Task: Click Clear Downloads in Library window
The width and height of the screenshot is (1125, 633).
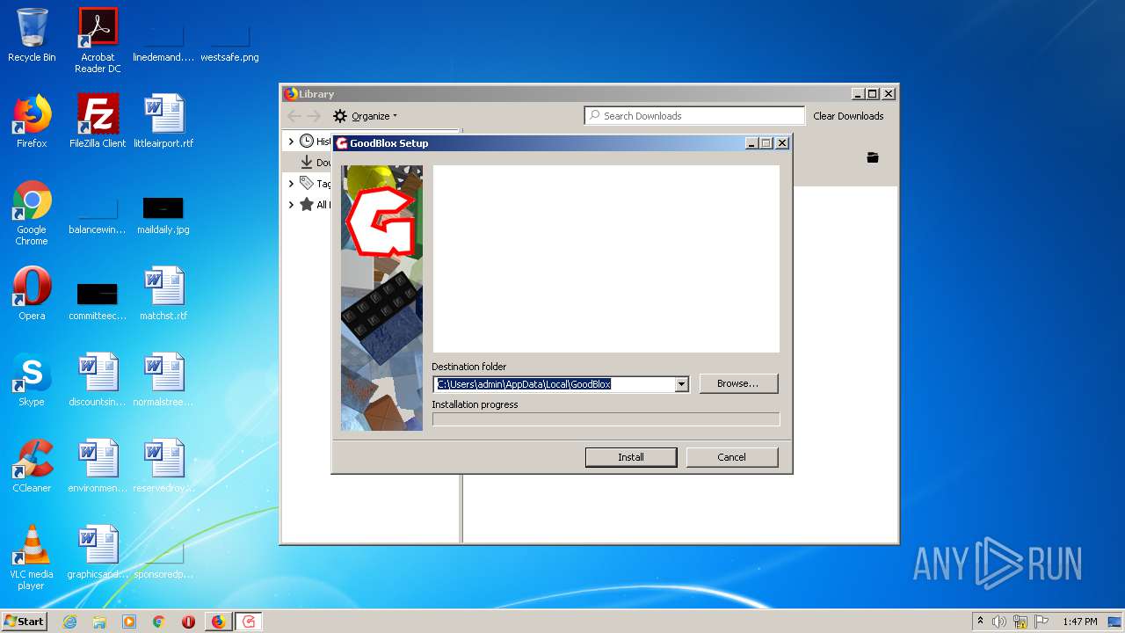Action: pos(848,116)
